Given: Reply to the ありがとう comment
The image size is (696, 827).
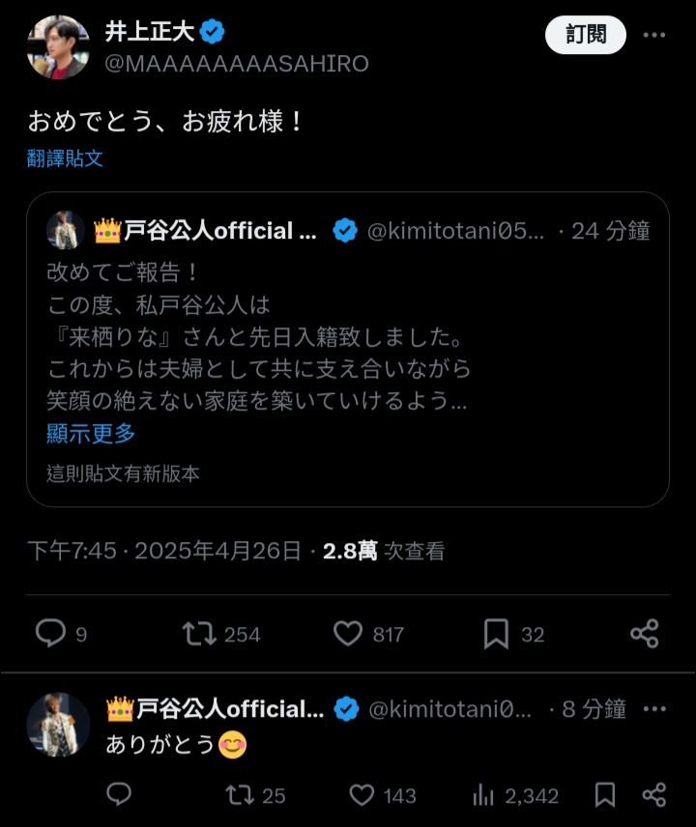Looking at the screenshot, I should 119,794.
